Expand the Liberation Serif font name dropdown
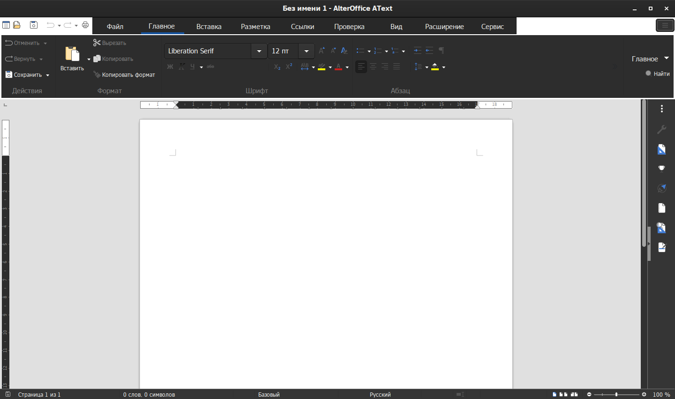The width and height of the screenshot is (675, 399). click(259, 51)
